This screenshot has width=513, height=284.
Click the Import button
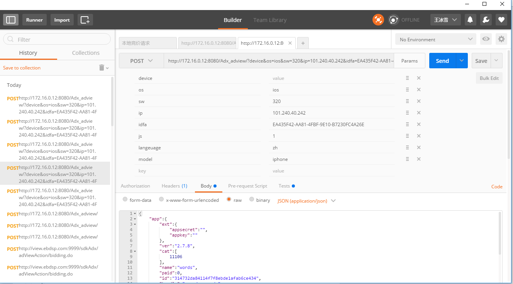[62, 20]
